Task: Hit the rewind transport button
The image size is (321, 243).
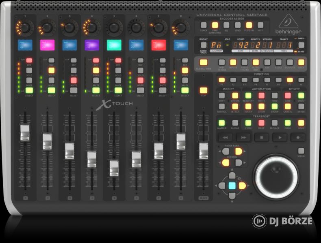Action: coord(225,138)
